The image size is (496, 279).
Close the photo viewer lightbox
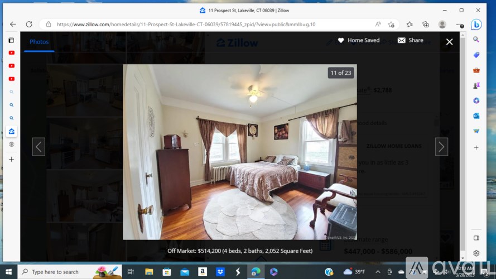pos(449,42)
